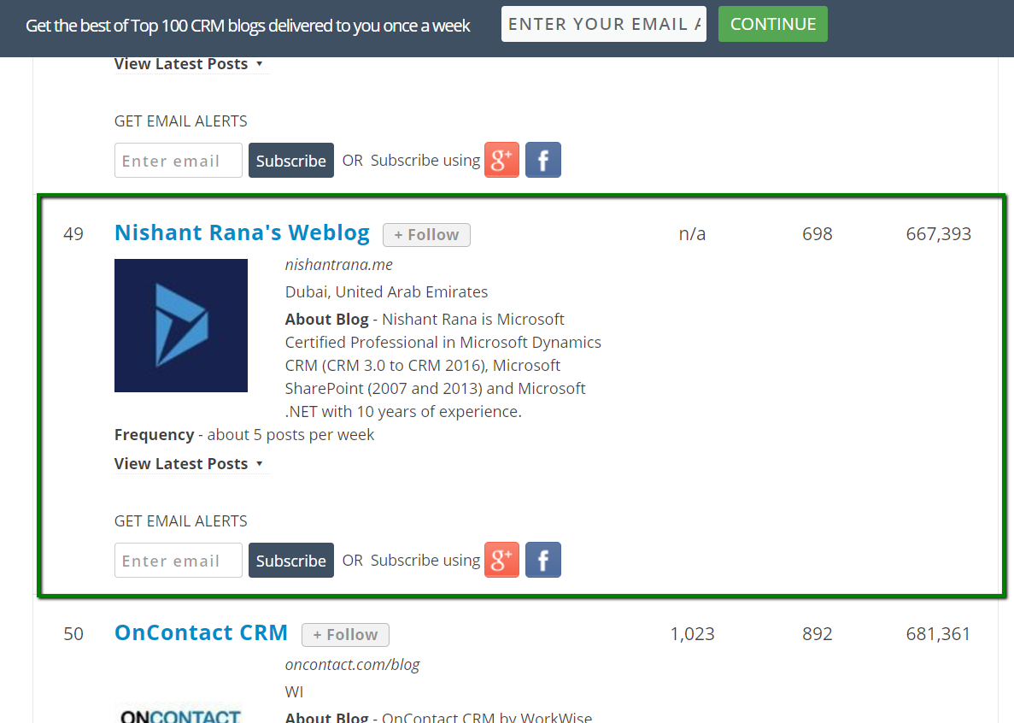The width and height of the screenshot is (1014, 723).
Task: Focus Enter email field above the rank 49 entry
Action: (x=178, y=161)
